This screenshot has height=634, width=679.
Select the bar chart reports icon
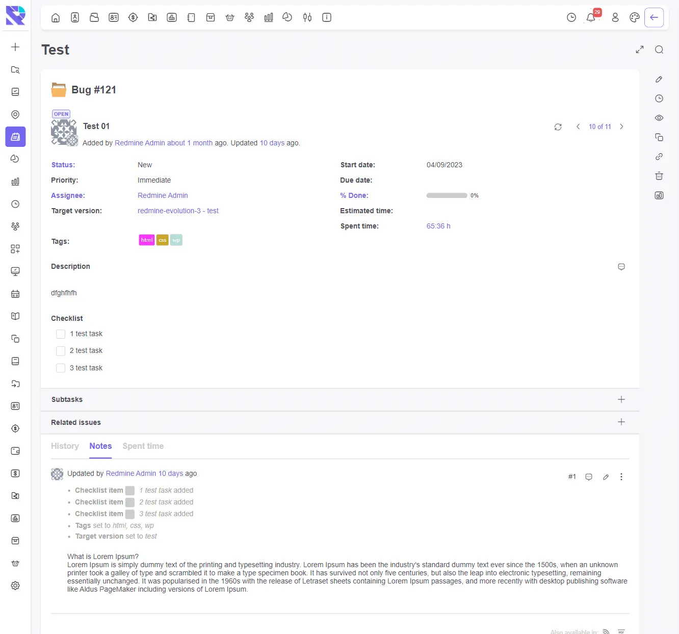[269, 17]
